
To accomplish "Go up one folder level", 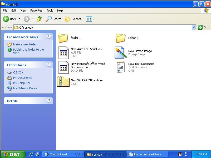I will pos(39,19).
